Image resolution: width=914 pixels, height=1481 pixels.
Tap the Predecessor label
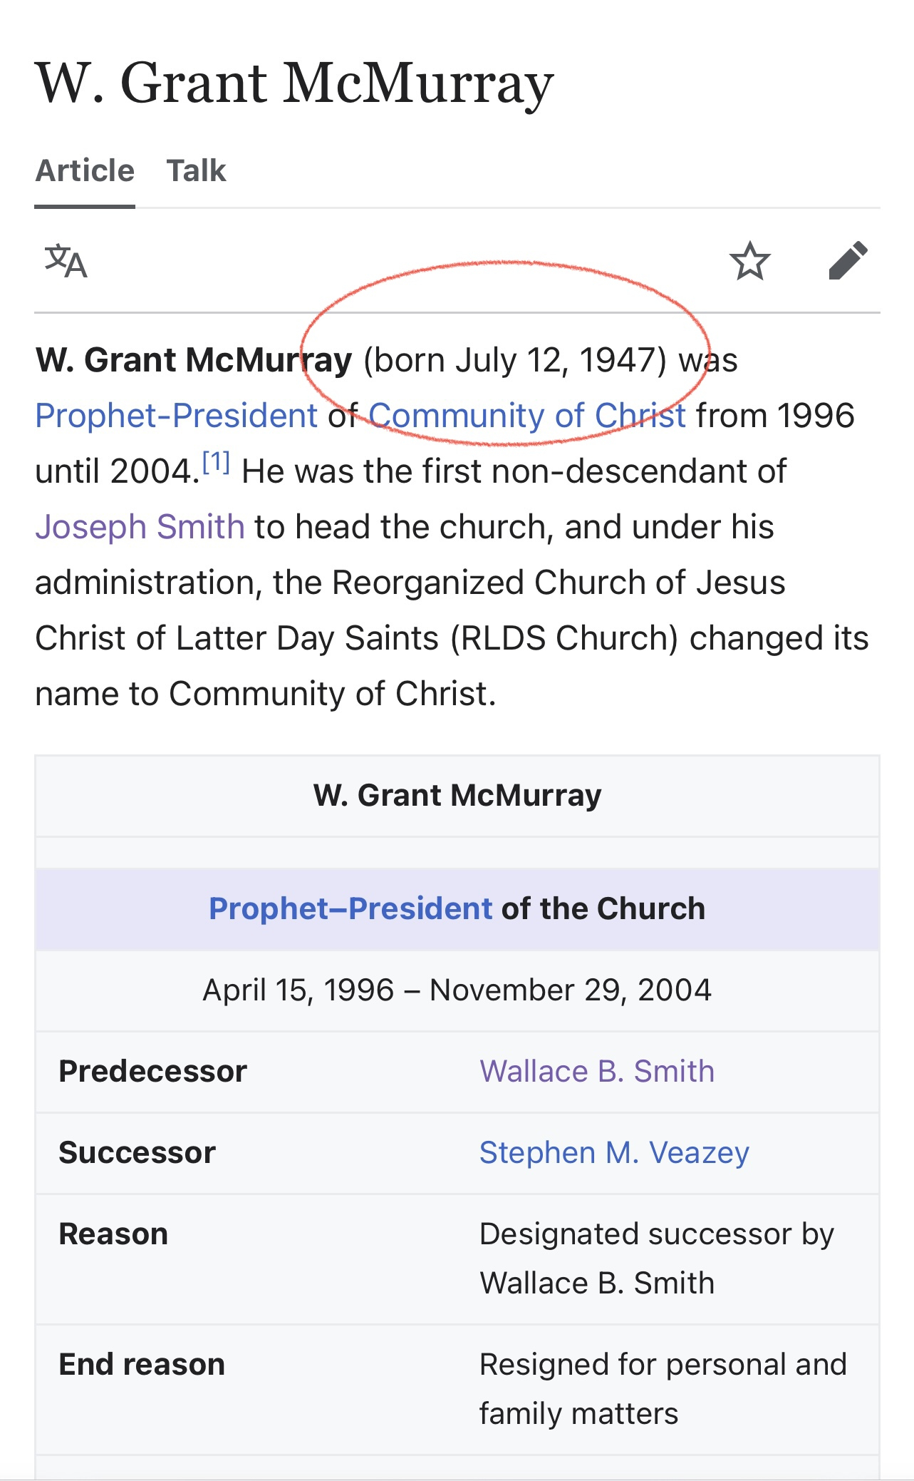tap(152, 1071)
